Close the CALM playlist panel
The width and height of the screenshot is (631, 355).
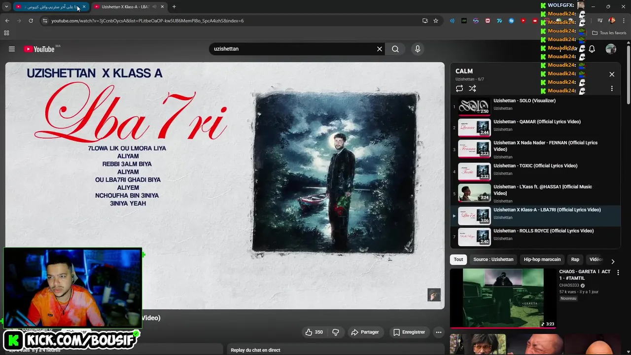coord(612,74)
